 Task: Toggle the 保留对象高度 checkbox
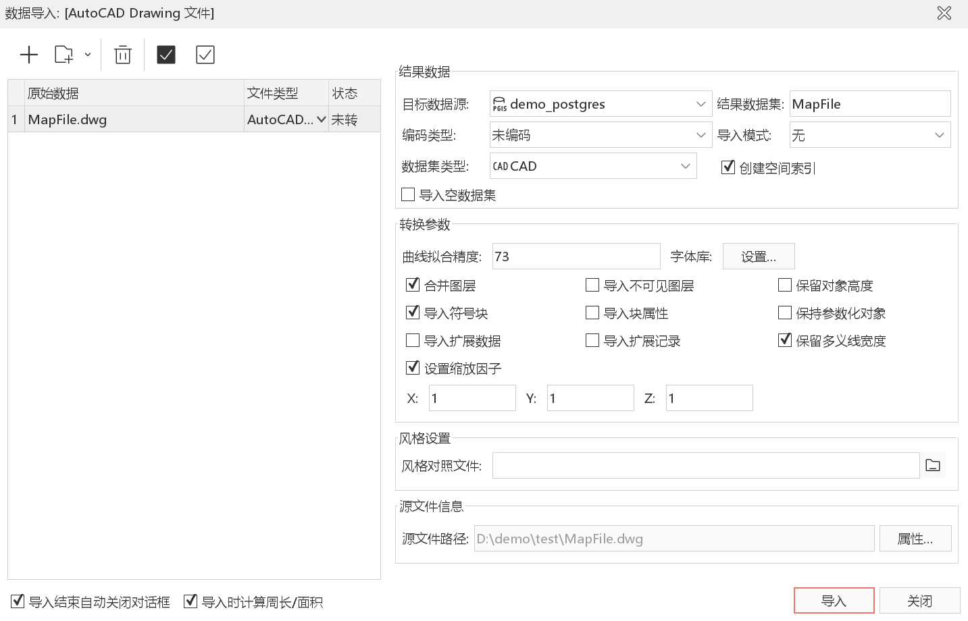tap(785, 285)
